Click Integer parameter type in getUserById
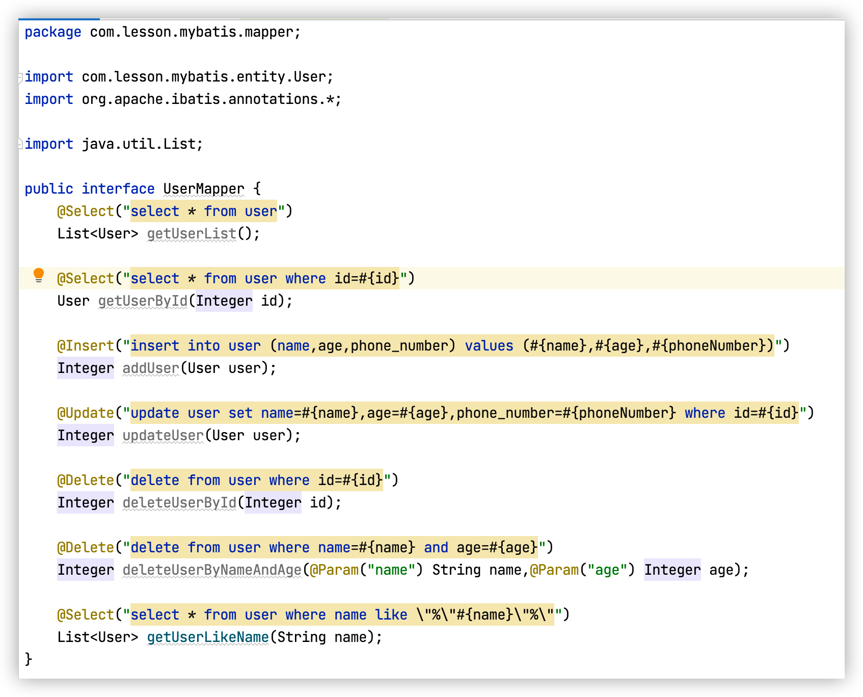Image resolution: width=863 pixels, height=697 pixels. click(x=224, y=301)
